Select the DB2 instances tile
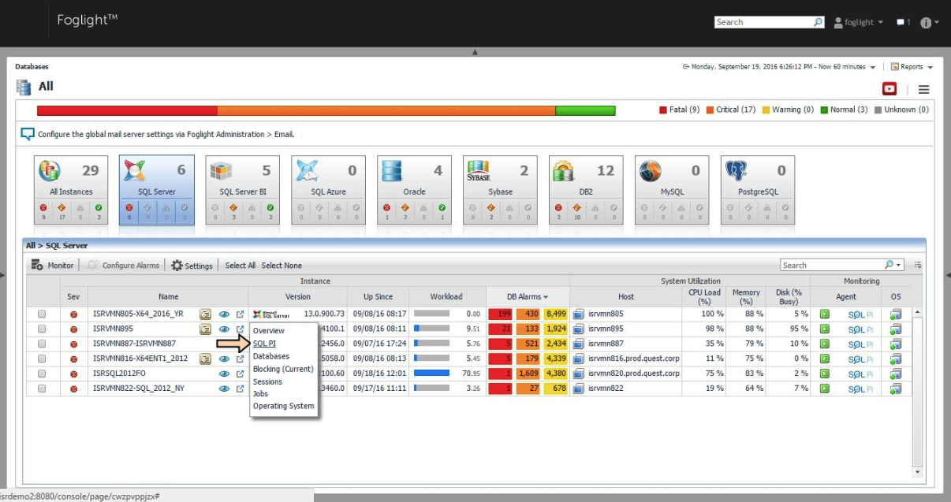Screen dimensions: 951x502 [x=586, y=190]
